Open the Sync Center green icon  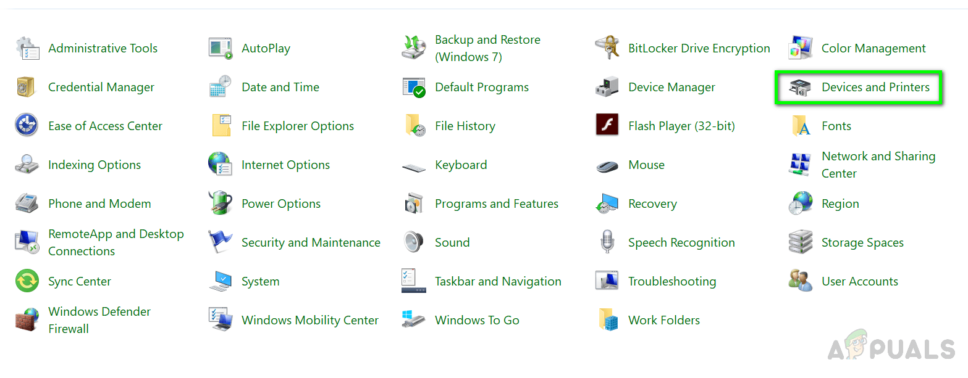pos(27,282)
